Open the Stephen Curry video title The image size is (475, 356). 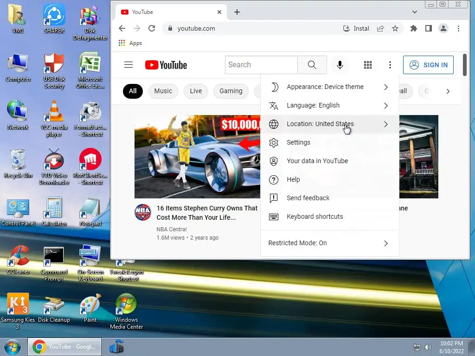point(207,213)
